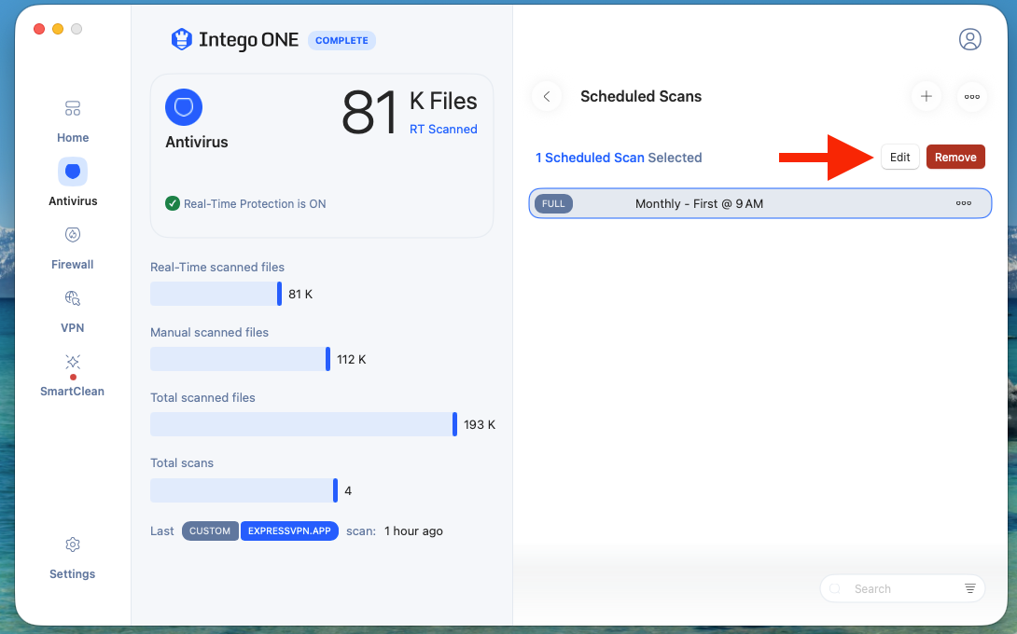The image size is (1017, 634).
Task: Select the Antivirus shield sidebar icon
Action: pos(73,172)
